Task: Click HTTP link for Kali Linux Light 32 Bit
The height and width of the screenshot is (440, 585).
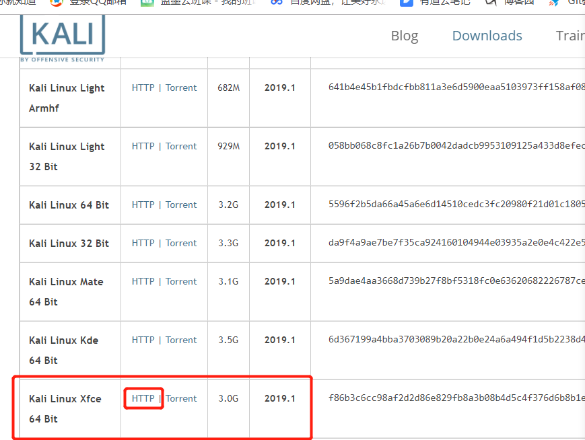Action: pyautogui.click(x=143, y=146)
